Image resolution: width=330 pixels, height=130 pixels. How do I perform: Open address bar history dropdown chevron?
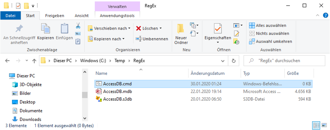click(223, 61)
